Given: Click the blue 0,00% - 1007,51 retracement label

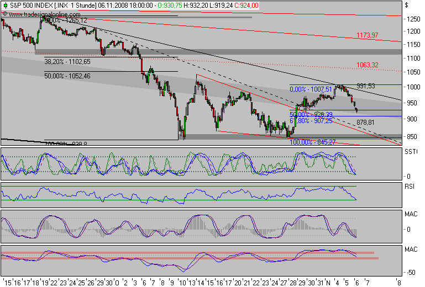Looking at the screenshot, I should click(x=311, y=89).
